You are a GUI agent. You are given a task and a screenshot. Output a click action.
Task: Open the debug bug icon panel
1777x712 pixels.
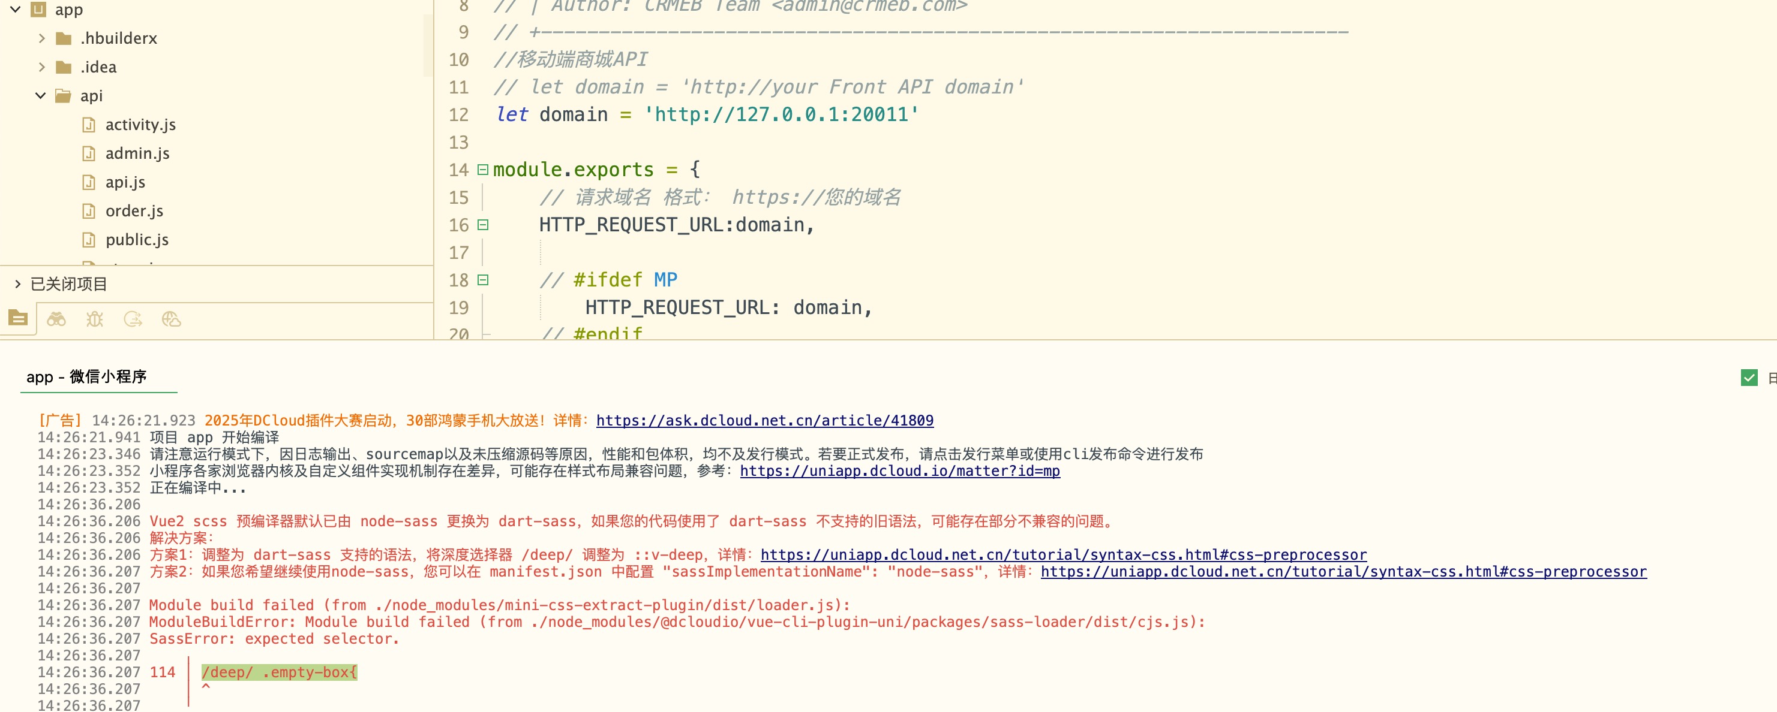pyautogui.click(x=95, y=319)
